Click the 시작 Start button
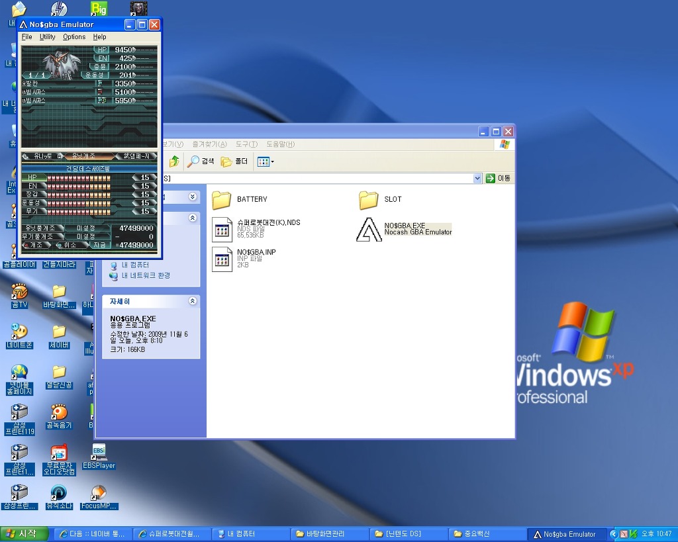This screenshot has height=542, width=678. 24,534
